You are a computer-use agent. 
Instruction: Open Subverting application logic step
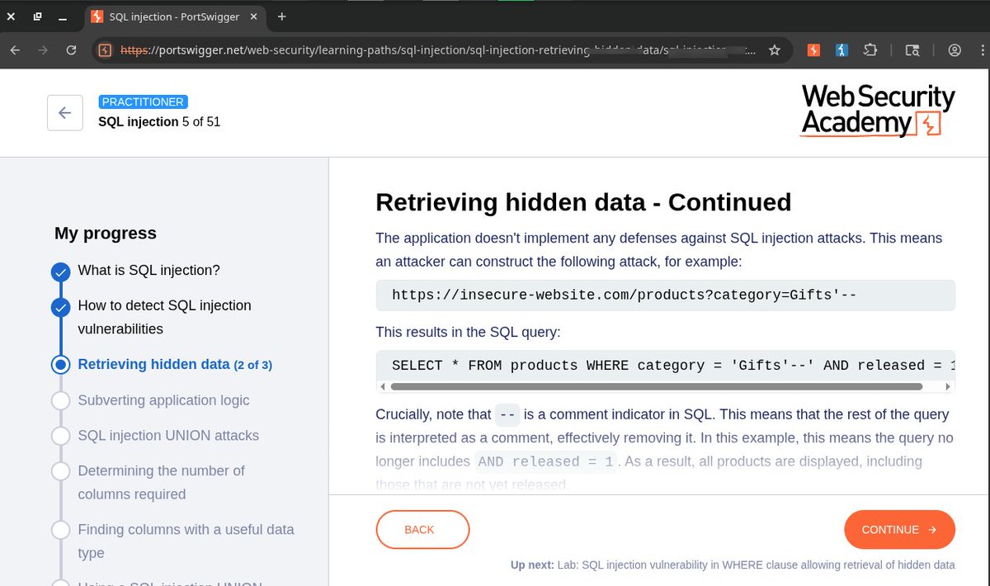click(163, 400)
